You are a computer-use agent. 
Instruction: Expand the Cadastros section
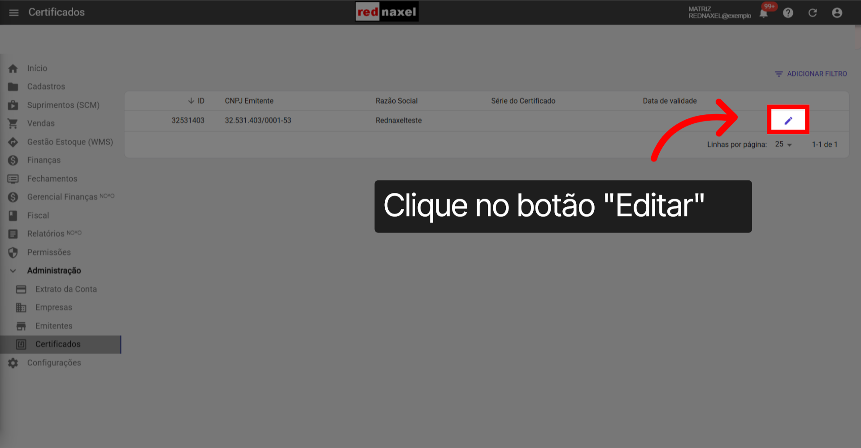[x=46, y=86]
